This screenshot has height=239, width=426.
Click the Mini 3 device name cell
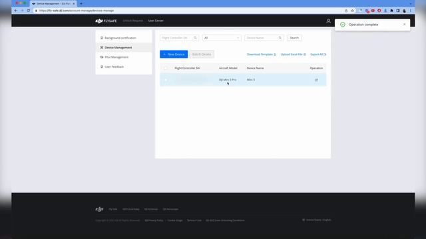pyautogui.click(x=251, y=80)
